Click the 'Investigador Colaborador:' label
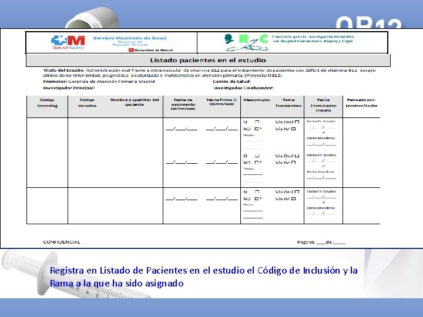This screenshot has width=423, height=317. click(244, 88)
